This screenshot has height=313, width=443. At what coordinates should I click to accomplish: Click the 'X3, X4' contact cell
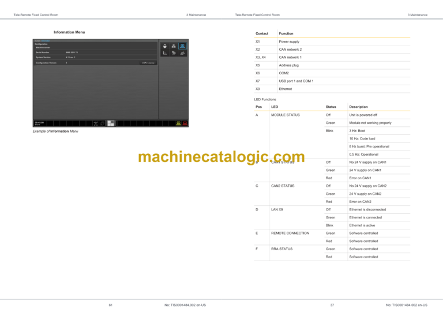(261, 57)
